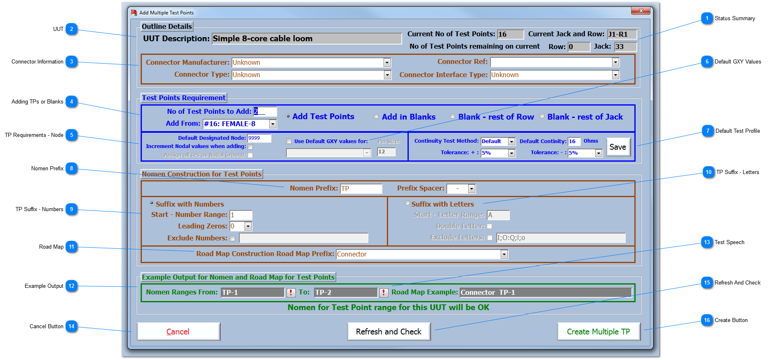Click the remaining Row value field
This screenshot has width=768, height=360.
579,47
